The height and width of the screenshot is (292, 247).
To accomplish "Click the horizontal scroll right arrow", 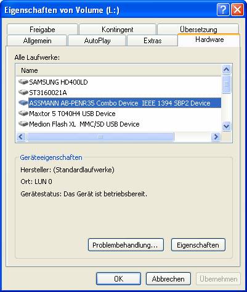I will tap(216, 136).
